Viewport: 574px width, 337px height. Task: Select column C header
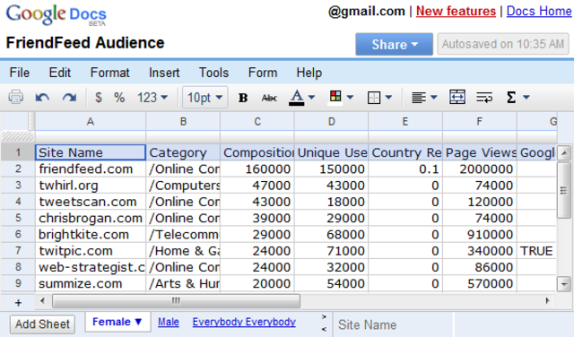coord(257,122)
